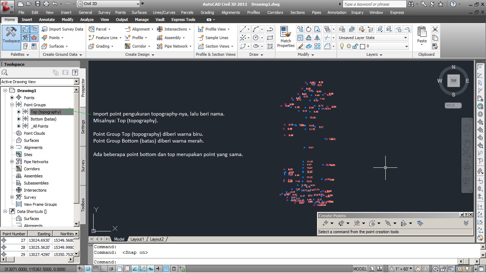Image resolution: width=486 pixels, height=273 pixels.
Task: Switch to the Layout1 tab
Action: (x=137, y=239)
